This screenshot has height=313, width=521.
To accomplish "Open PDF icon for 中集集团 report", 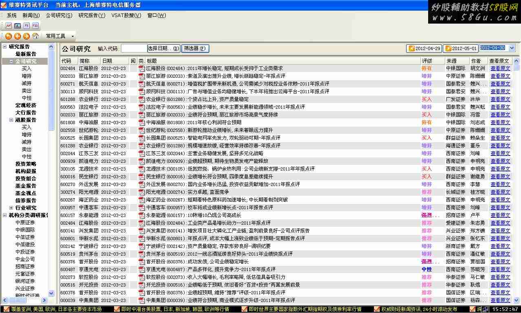I will pos(142,300).
